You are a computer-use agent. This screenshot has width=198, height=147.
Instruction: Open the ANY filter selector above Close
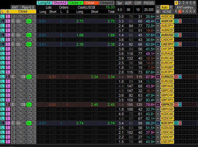15,7
